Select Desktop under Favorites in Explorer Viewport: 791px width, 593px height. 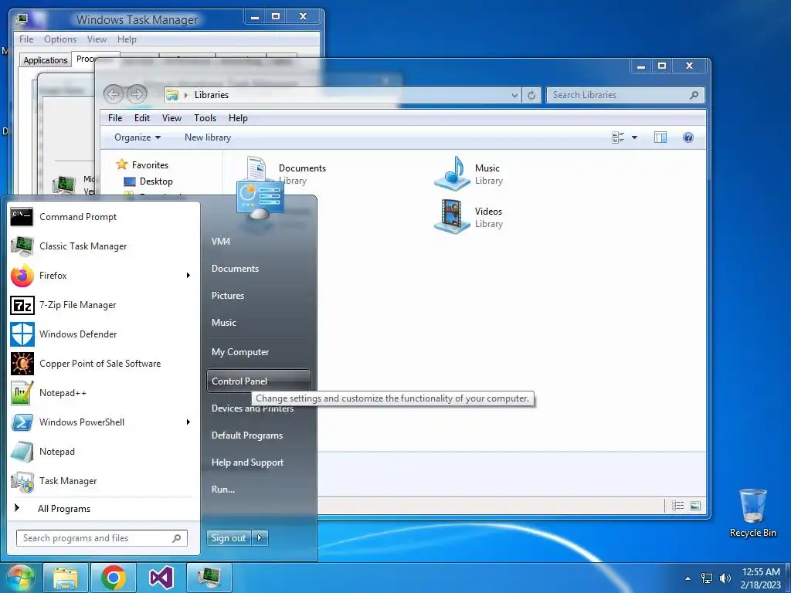[149, 181]
